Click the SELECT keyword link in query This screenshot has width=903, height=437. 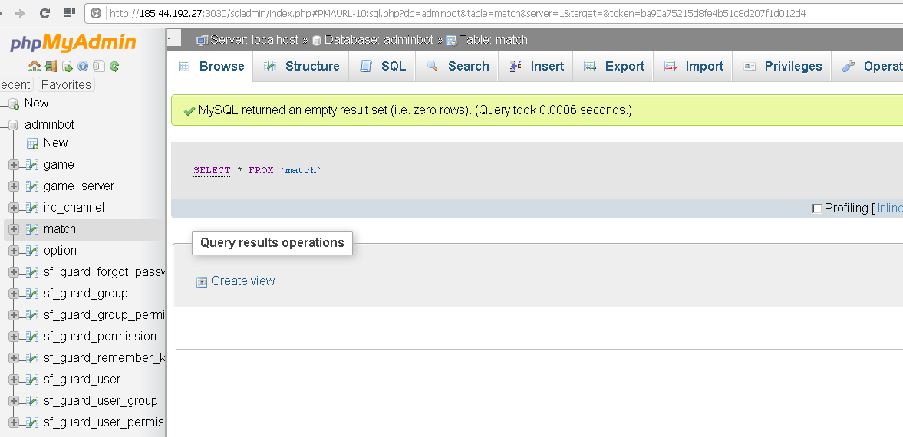click(x=212, y=170)
